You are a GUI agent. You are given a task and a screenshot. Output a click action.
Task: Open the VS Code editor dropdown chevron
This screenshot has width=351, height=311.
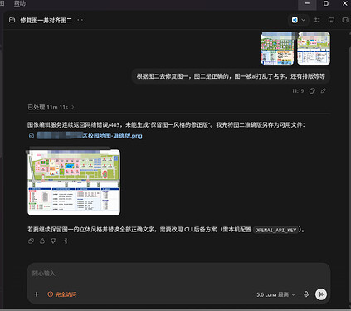[304, 20]
